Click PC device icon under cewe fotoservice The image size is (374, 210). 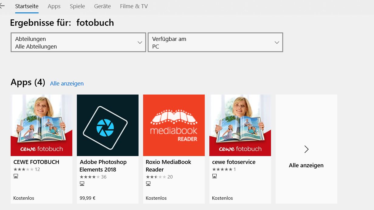[x=214, y=176]
